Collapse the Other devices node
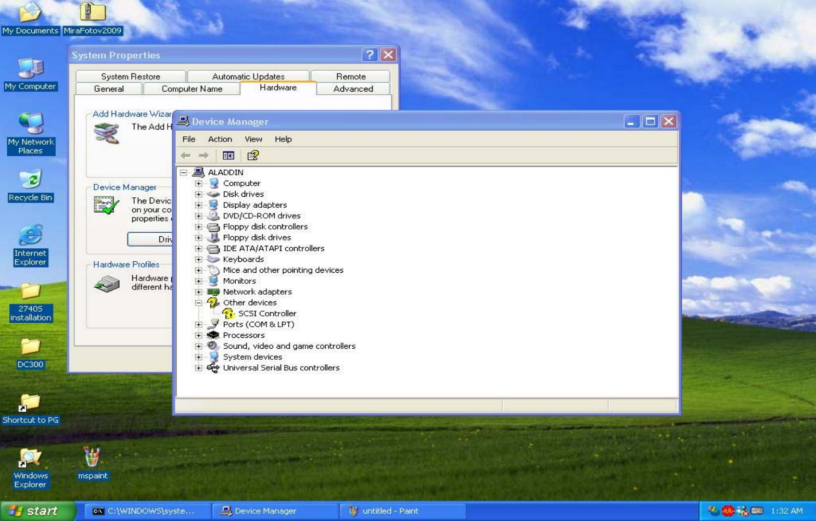Screen dimensions: 816x521 click(x=198, y=302)
